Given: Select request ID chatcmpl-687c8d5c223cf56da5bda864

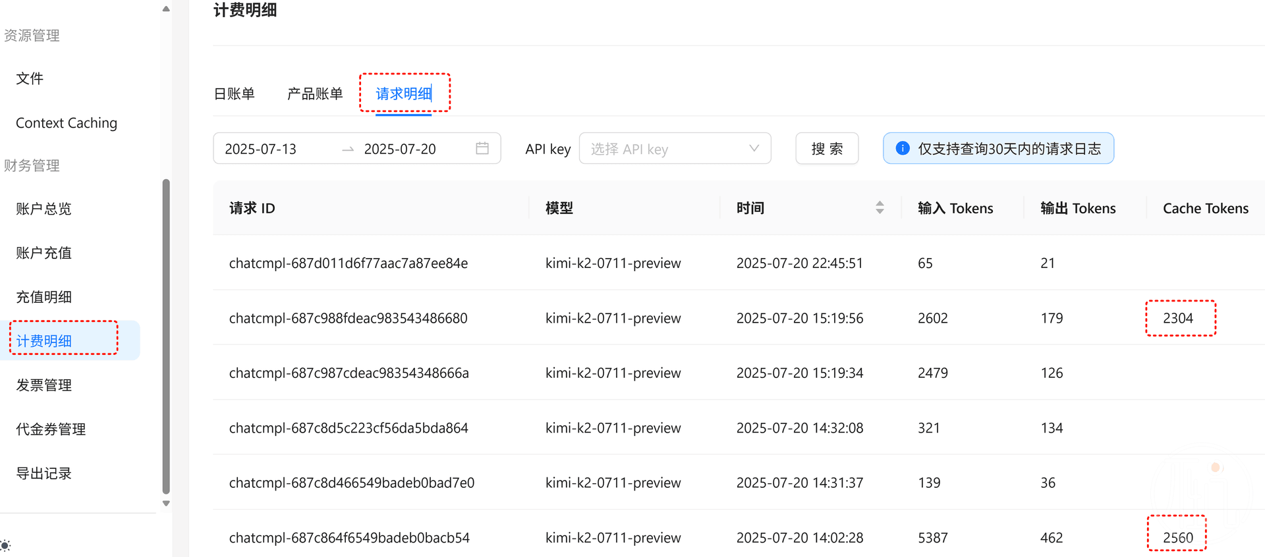Looking at the screenshot, I should coord(349,428).
